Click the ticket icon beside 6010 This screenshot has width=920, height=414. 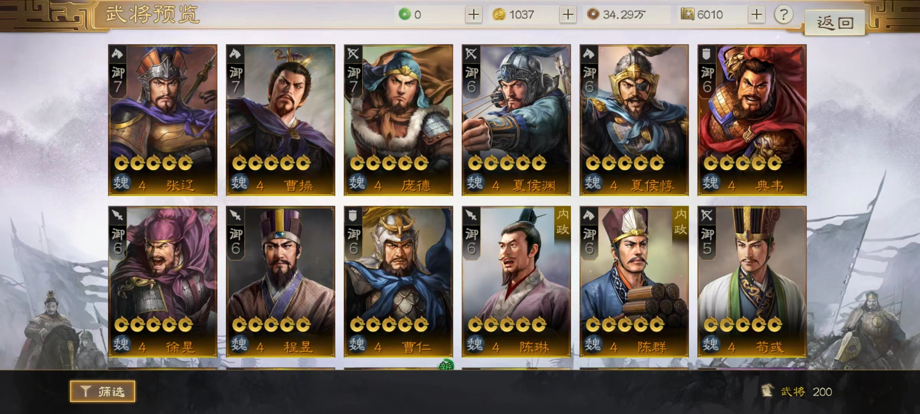pos(687,14)
